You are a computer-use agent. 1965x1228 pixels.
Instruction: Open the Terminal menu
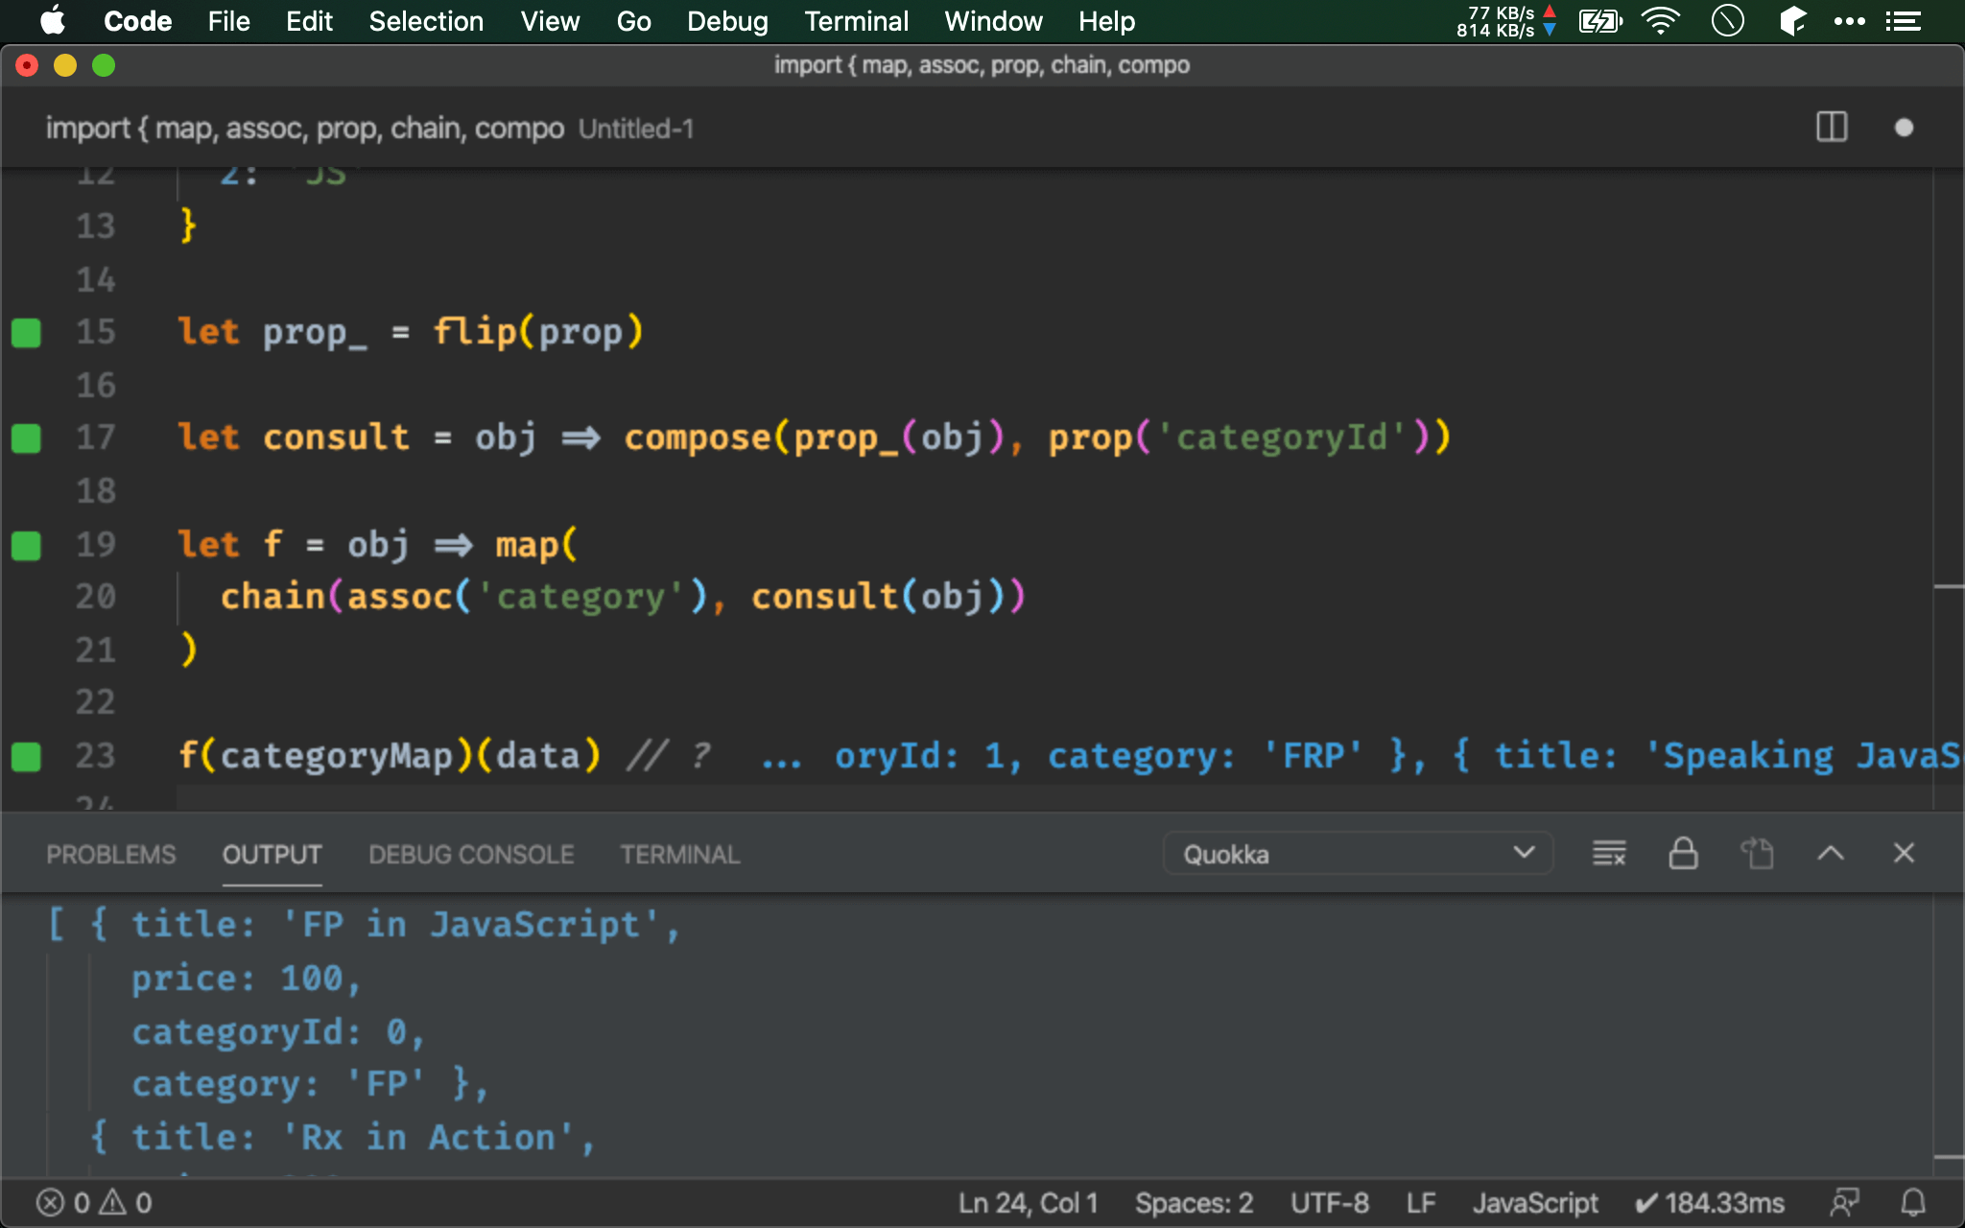pyautogui.click(x=856, y=21)
